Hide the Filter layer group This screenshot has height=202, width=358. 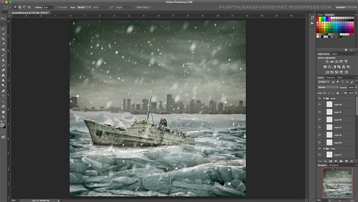(320, 148)
